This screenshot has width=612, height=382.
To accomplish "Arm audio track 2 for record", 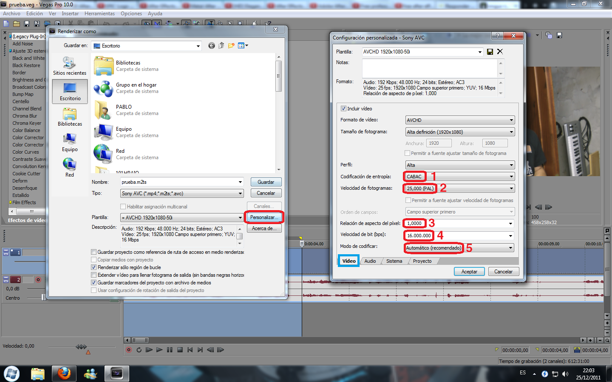I will 38,280.
